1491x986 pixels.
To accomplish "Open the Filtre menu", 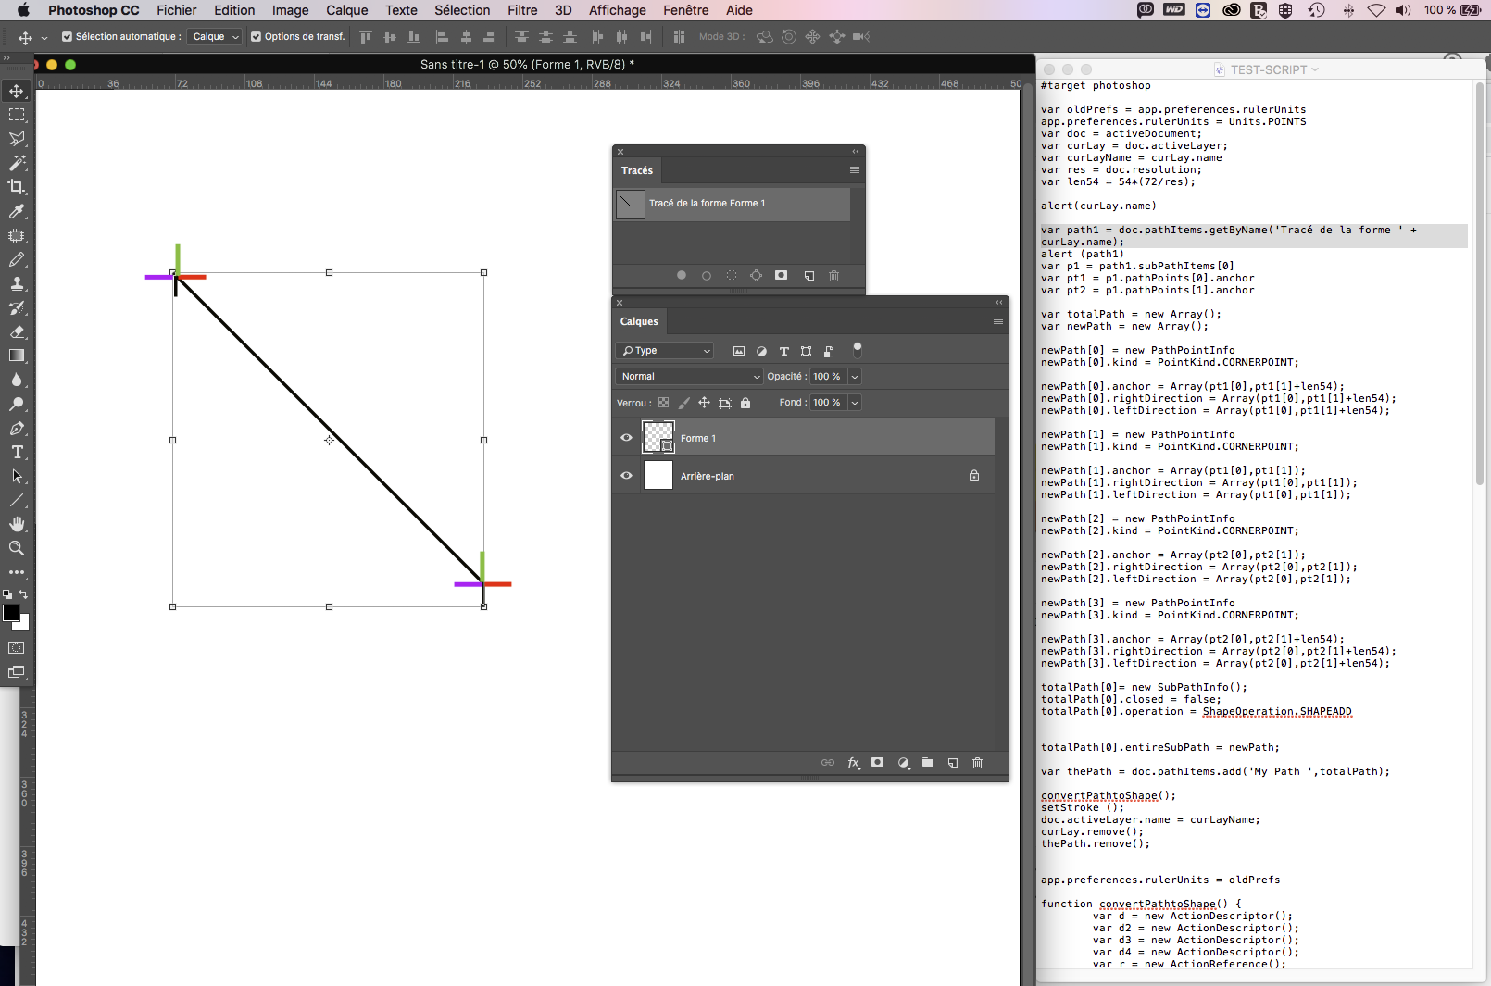I will [x=522, y=10].
